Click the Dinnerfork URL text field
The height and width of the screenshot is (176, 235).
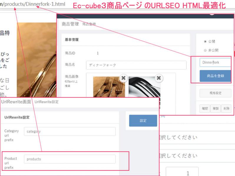coord(215,62)
